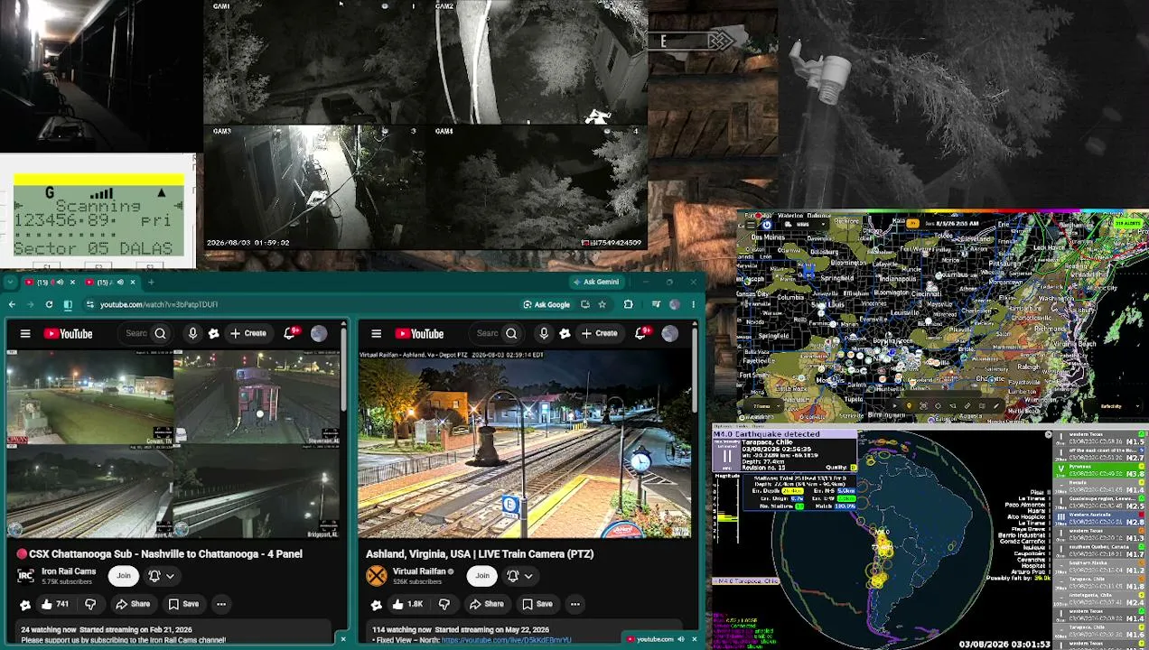The image size is (1149, 650).
Task: Open notifications bell in right YouTube header
Action: 641,334
